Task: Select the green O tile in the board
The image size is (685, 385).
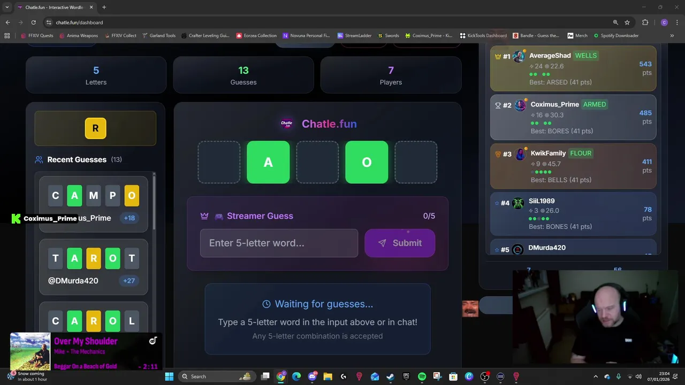Action: point(367,162)
